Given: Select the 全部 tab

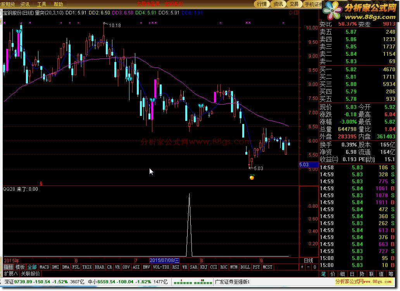Looking at the screenshot, I should click(32, 267).
